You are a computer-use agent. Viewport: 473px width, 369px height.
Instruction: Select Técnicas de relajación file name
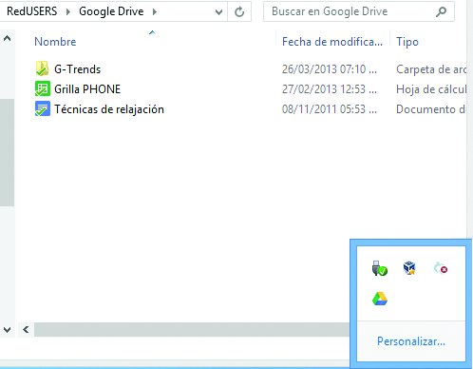109,109
